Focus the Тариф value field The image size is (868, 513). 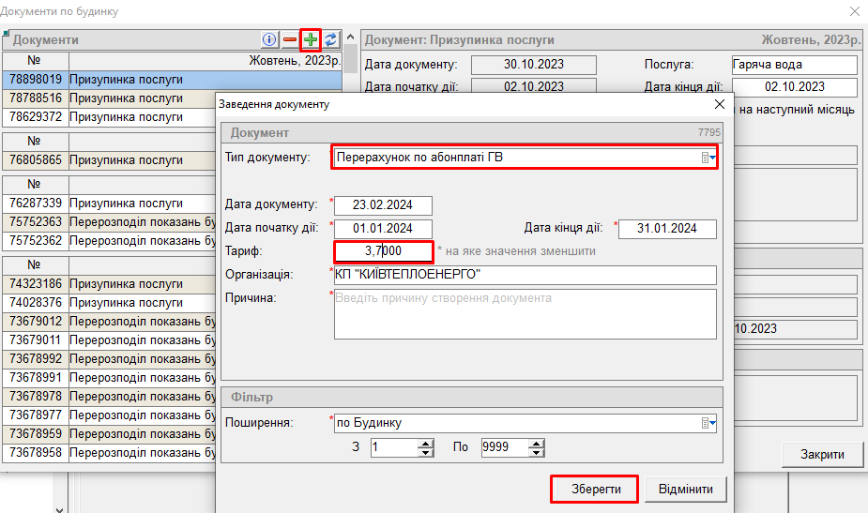pyautogui.click(x=382, y=251)
